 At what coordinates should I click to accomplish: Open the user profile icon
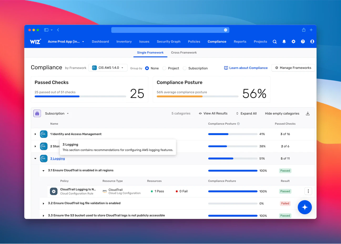(312, 41)
